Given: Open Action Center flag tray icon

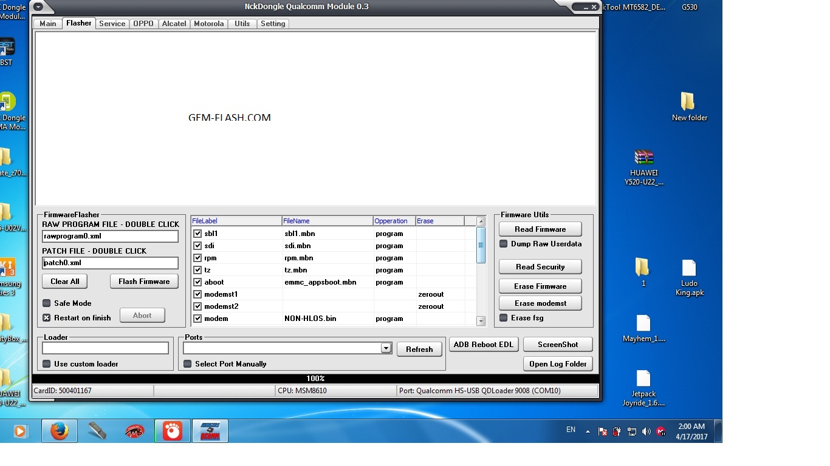Looking at the screenshot, I should coord(603,431).
